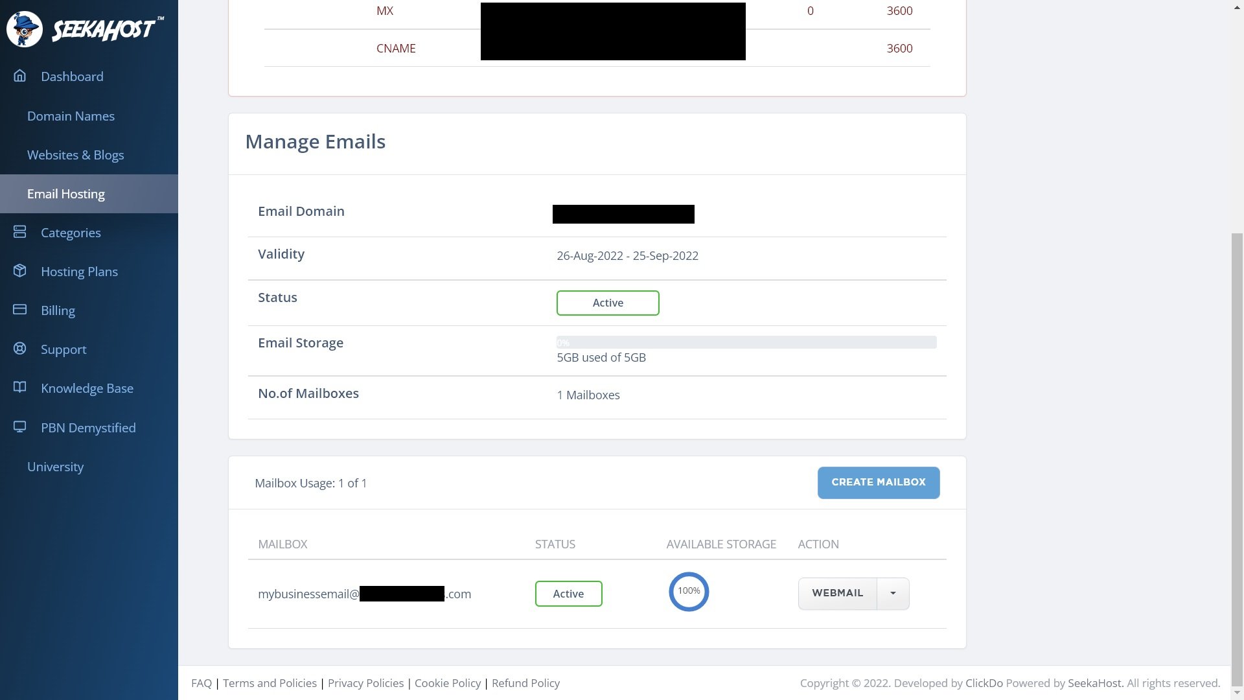Screen dimensions: 1244x700
Task: Open the Billing page
Action: [x=58, y=310]
